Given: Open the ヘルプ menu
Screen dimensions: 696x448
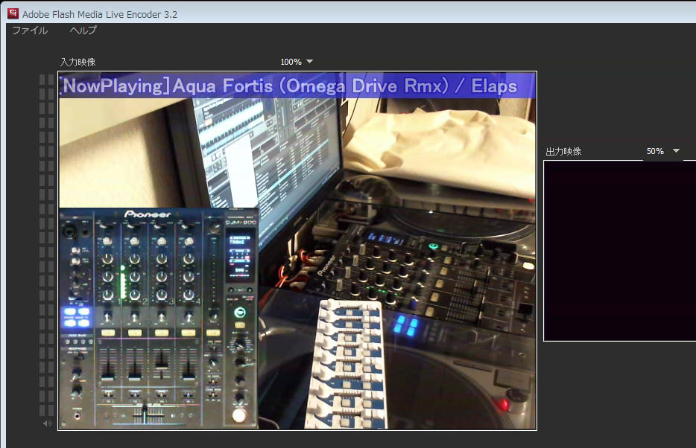Looking at the screenshot, I should 83,31.
